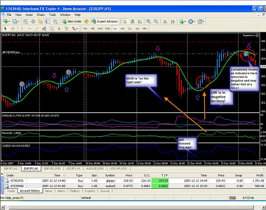Switch timeframe to M30

click(108, 28)
